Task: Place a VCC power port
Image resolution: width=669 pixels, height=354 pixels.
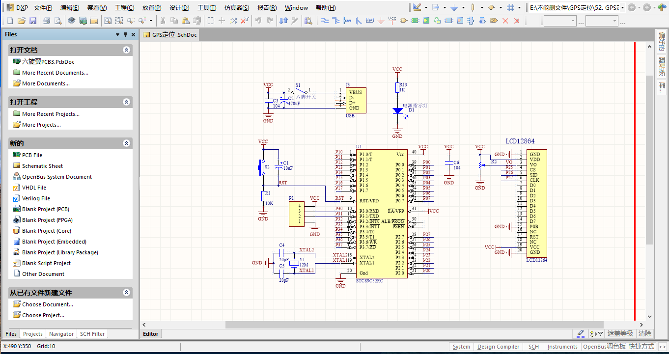Action: 392,21
